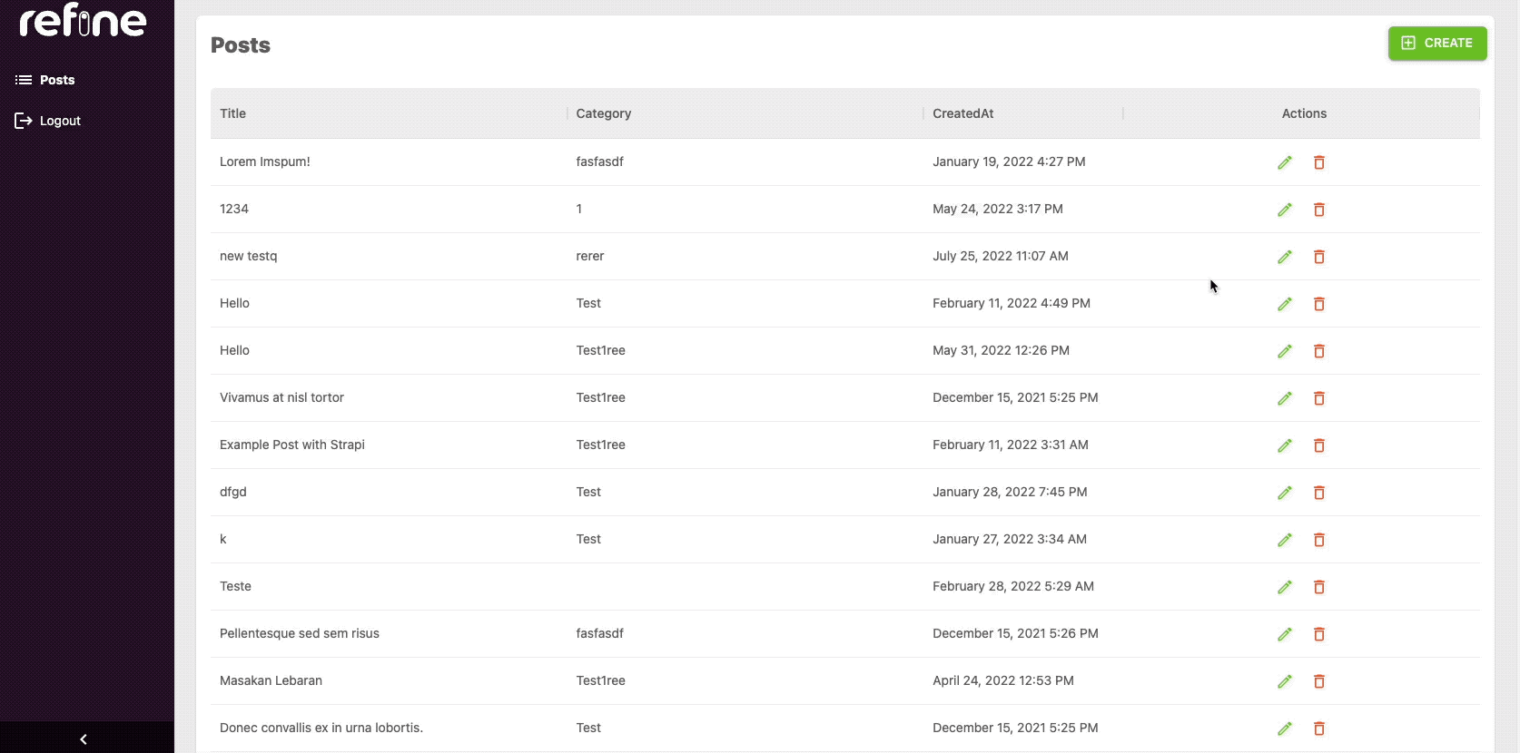Click the refine logo
This screenshot has height=753, width=1520.
click(83, 20)
